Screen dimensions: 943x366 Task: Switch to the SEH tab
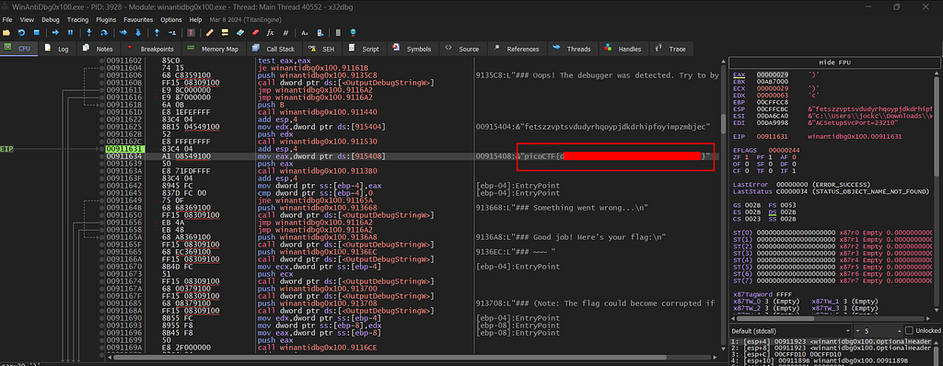[321, 49]
